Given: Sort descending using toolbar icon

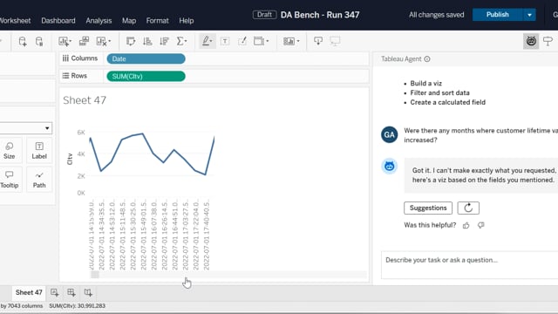Looking at the screenshot, I should tap(164, 41).
